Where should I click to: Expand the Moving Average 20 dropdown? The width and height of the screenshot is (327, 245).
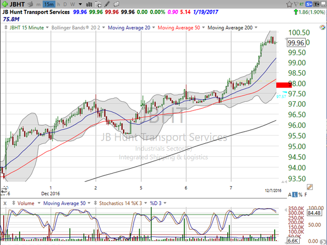154,28
